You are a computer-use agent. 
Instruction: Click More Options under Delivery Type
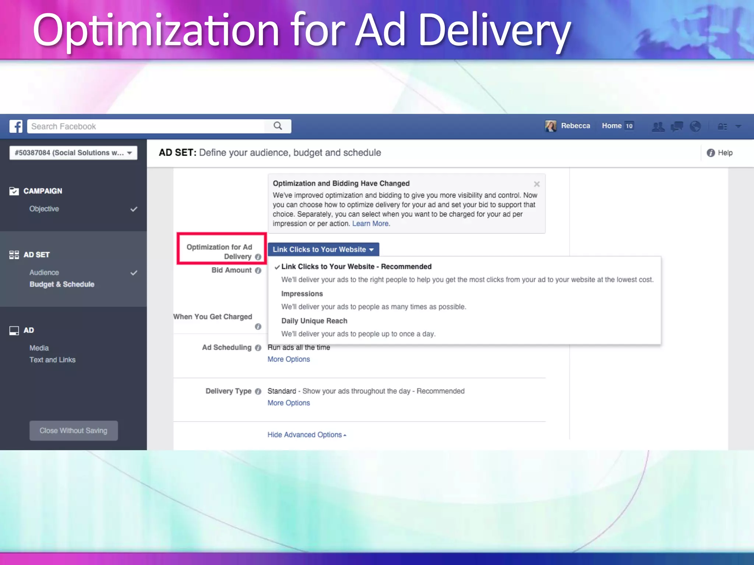point(289,403)
